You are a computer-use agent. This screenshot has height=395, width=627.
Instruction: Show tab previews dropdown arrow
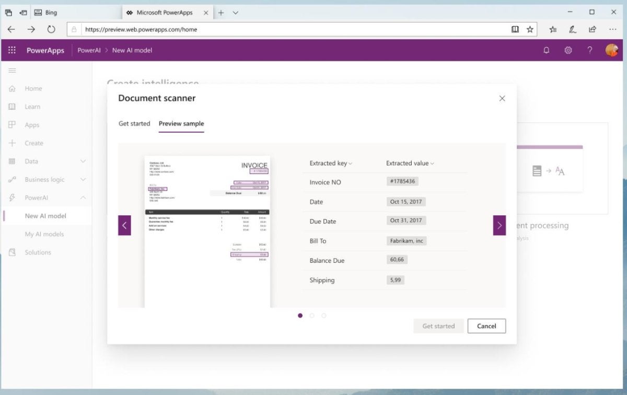pyautogui.click(x=235, y=13)
